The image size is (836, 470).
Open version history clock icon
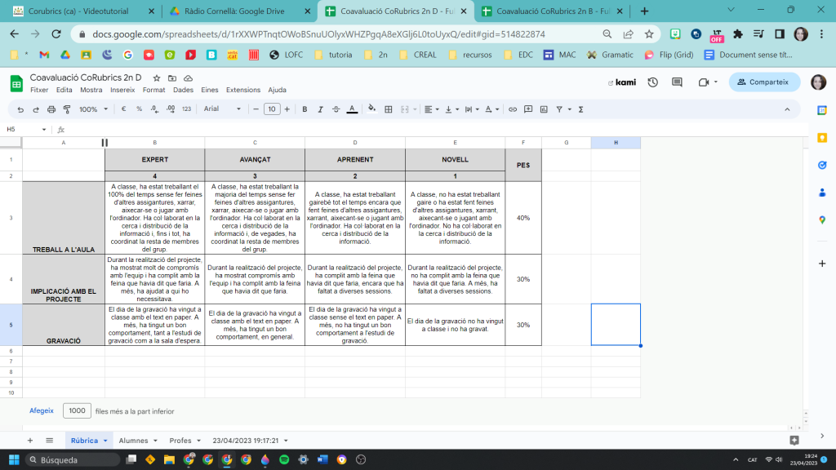coord(653,82)
